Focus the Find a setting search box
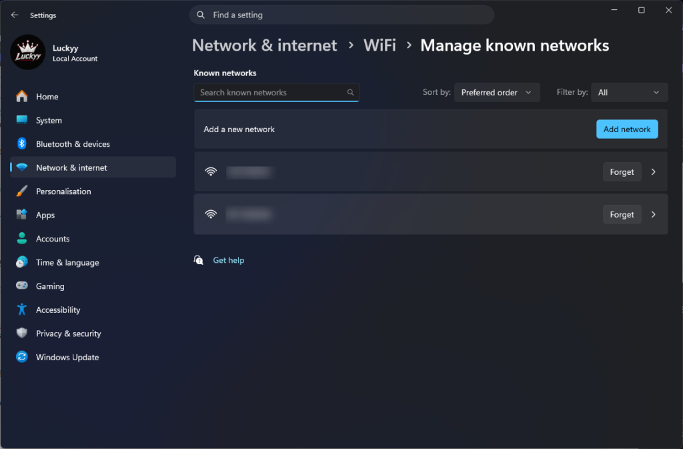The image size is (683, 449). click(341, 15)
